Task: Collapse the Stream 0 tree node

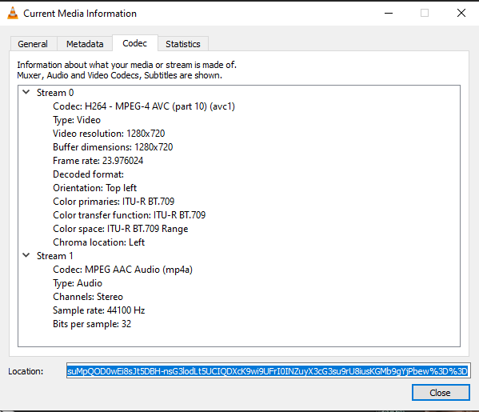Action: click(x=26, y=92)
